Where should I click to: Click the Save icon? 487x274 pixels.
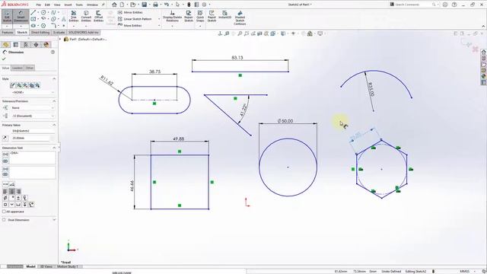click(x=145, y=5)
